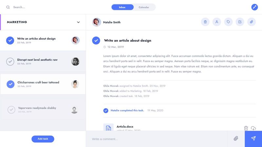This screenshot has height=147, width=262.
Task: Click the Add task button
Action: [43, 139]
